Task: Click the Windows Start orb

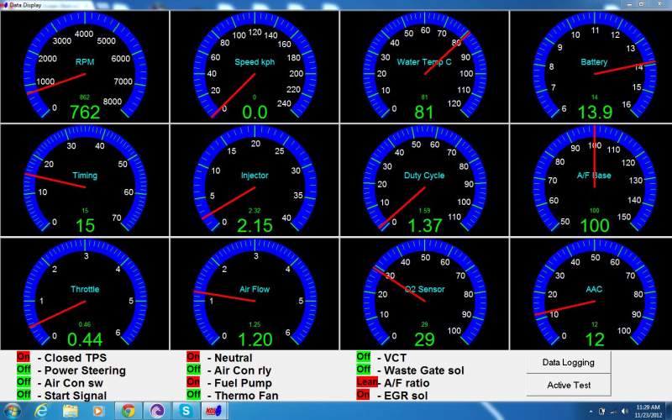Action: (12, 411)
